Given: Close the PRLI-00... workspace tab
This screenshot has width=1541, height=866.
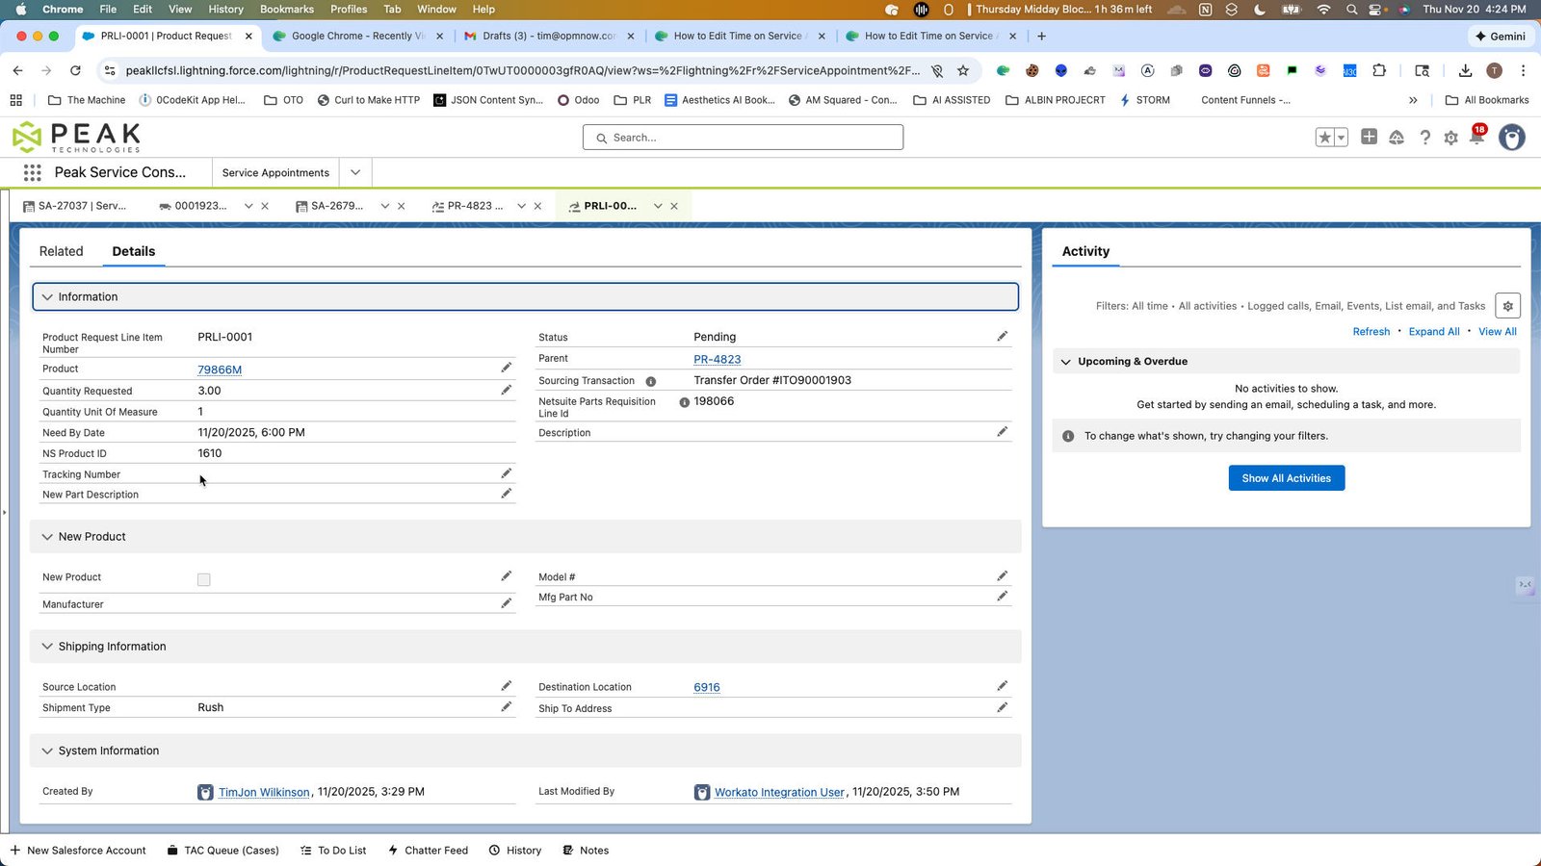Looking at the screenshot, I should coord(674,206).
